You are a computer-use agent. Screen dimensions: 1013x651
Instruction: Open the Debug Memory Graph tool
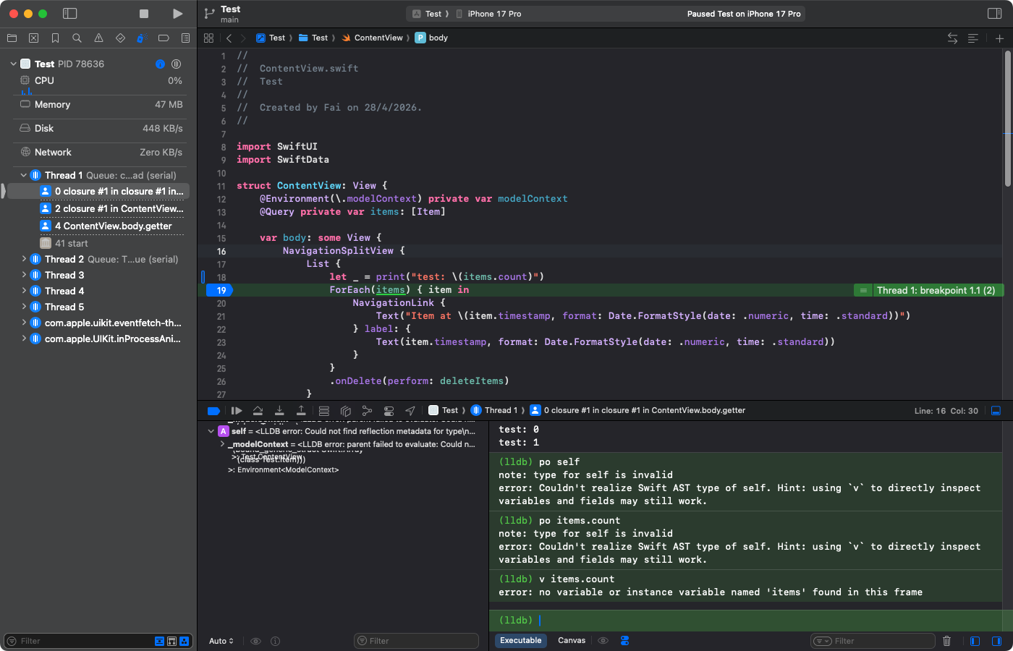(367, 410)
